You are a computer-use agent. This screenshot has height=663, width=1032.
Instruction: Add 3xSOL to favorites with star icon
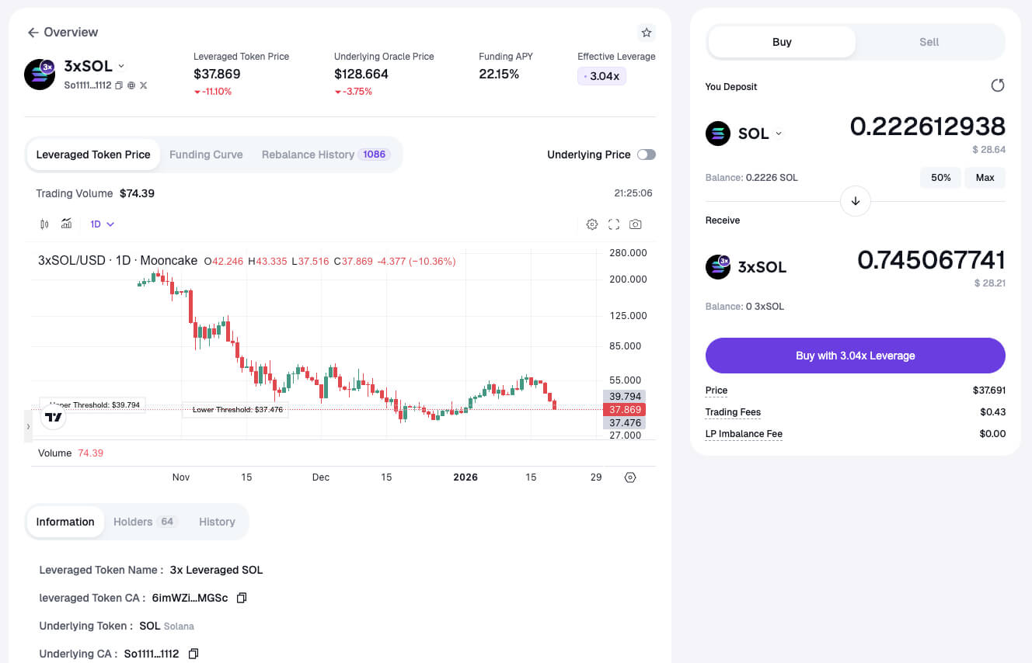(647, 33)
